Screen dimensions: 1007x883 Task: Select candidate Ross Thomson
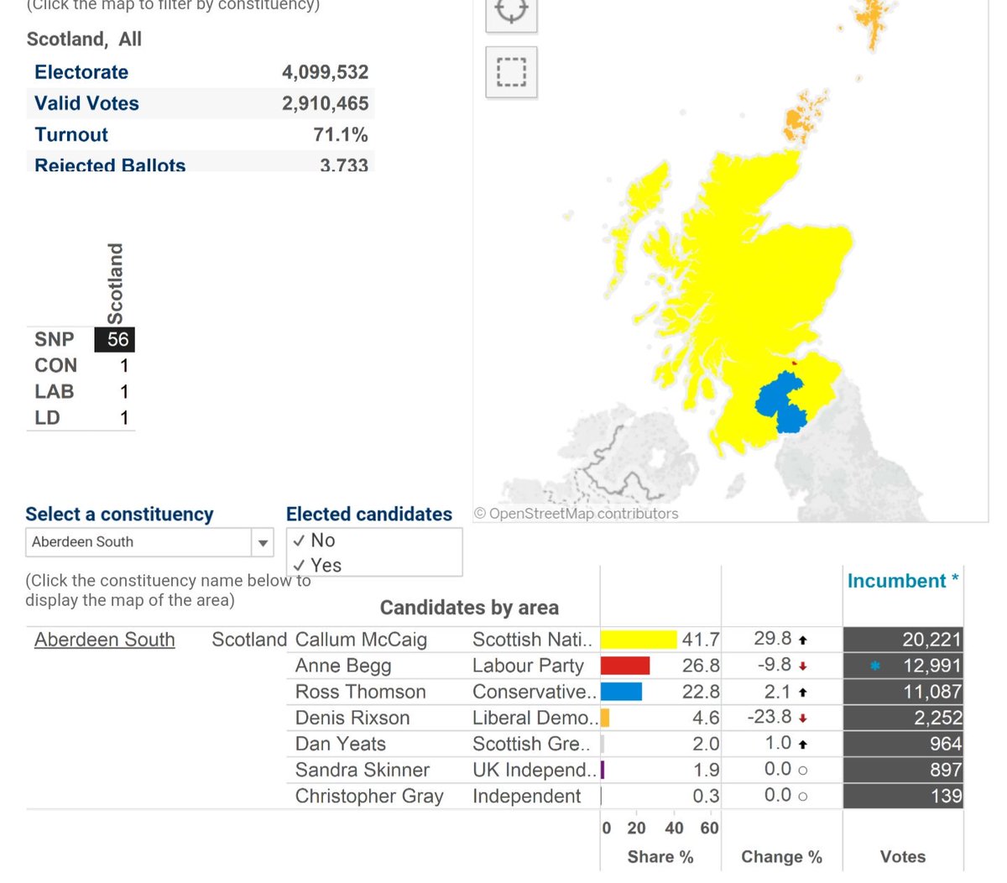pos(361,692)
